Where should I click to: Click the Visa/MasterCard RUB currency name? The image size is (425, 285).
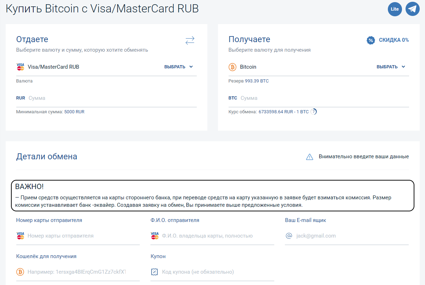[53, 67]
